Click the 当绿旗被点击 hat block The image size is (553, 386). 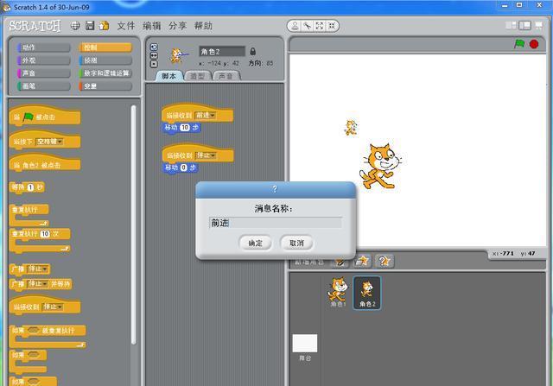pyautogui.click(x=45, y=116)
